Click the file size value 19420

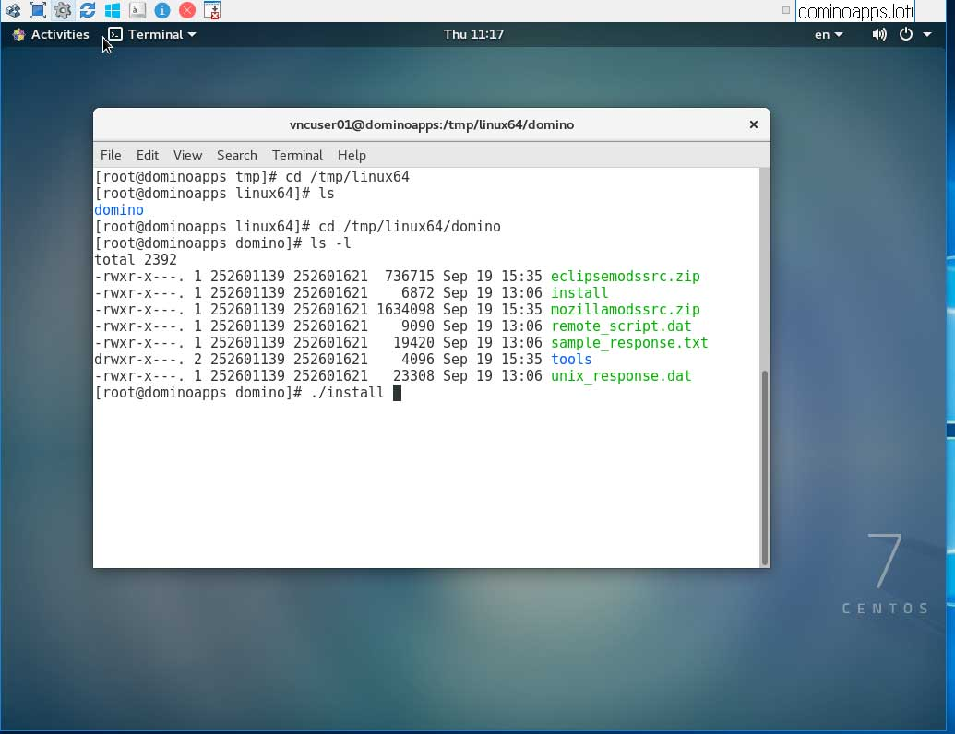413,343
